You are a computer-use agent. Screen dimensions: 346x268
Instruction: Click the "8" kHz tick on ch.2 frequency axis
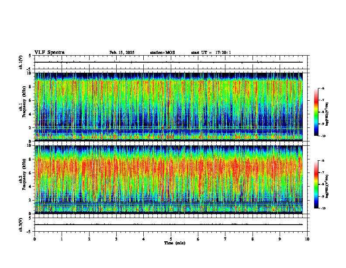[x=31, y=159]
